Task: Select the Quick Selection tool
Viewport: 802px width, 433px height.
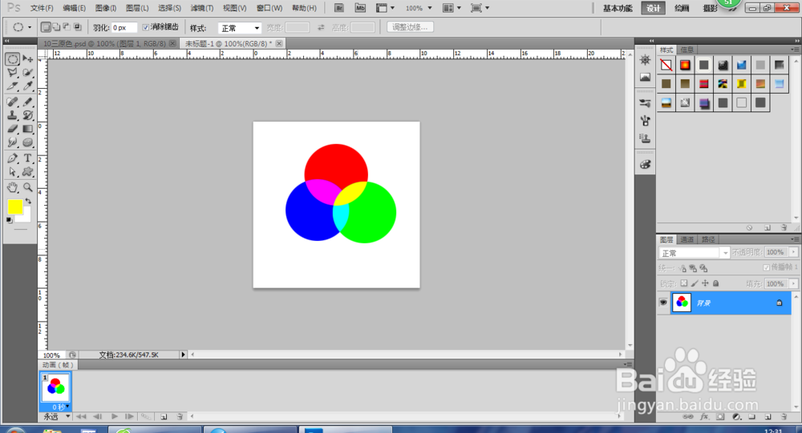Action: [x=27, y=73]
